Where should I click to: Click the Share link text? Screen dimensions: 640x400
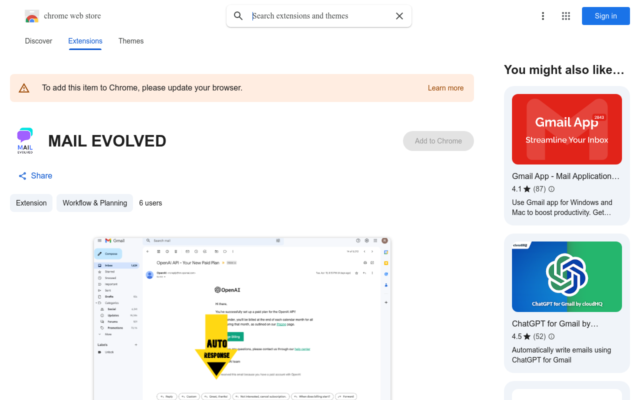pos(41,175)
